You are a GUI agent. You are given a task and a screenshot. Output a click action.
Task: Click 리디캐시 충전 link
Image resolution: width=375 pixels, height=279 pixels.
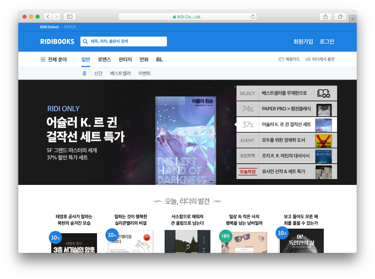click(x=320, y=59)
